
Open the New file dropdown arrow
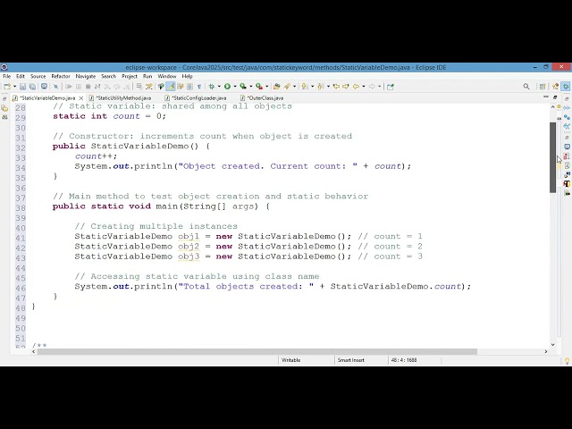(x=14, y=87)
